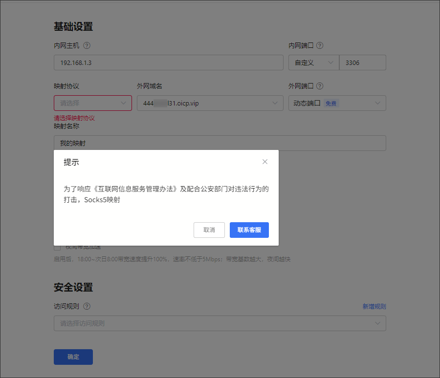
Task: Toggle the 夜间带宽加速 checkbox
Action: point(57,248)
